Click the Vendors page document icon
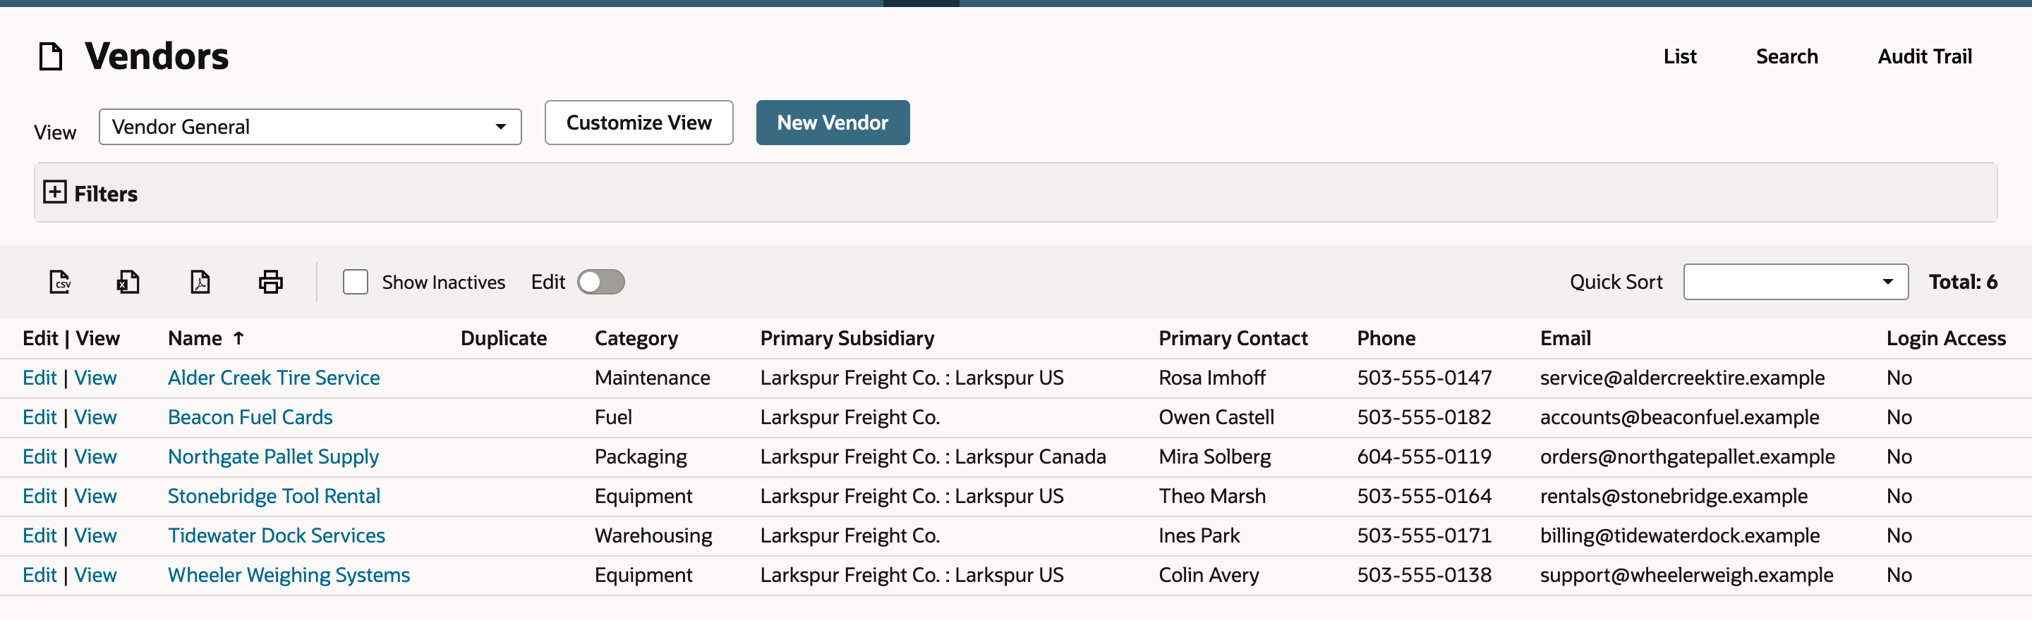The width and height of the screenshot is (2032, 620). (52, 57)
